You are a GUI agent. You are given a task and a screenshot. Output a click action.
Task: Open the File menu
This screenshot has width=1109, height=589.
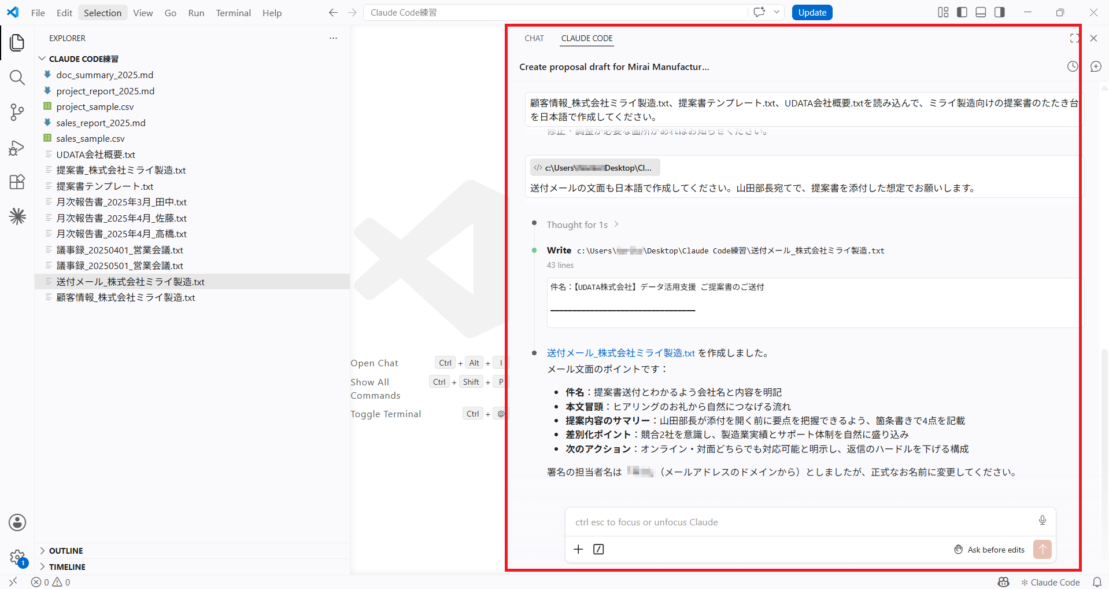(x=38, y=13)
